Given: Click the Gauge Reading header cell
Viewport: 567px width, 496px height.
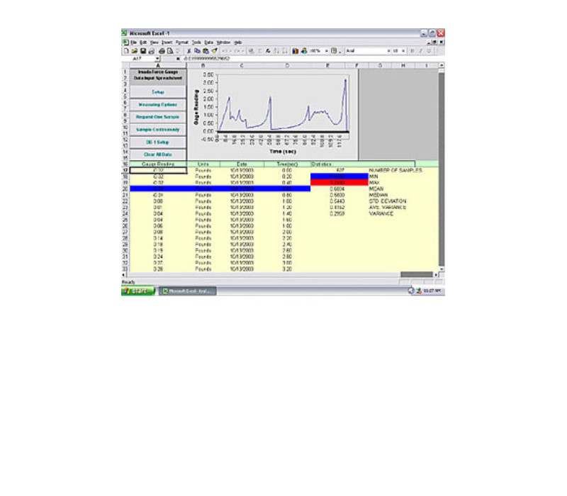Looking at the screenshot, I should [x=157, y=164].
